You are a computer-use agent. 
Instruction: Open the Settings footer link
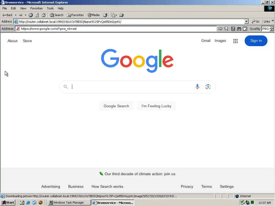point(227,187)
